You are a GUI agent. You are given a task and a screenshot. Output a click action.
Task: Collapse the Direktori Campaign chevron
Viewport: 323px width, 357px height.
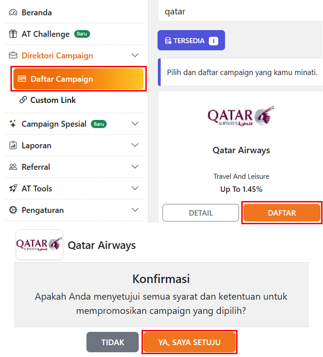coord(135,55)
